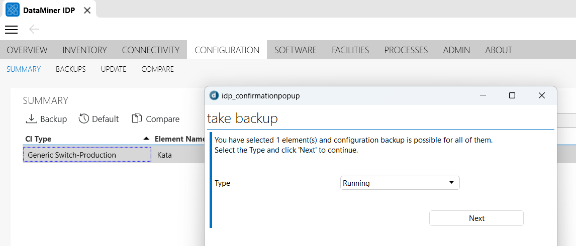Open the INVENTORY tab
The width and height of the screenshot is (576, 246).
[x=85, y=50]
